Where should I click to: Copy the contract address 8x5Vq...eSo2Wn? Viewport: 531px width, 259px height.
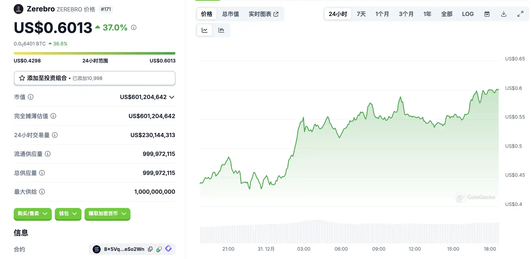click(150, 249)
